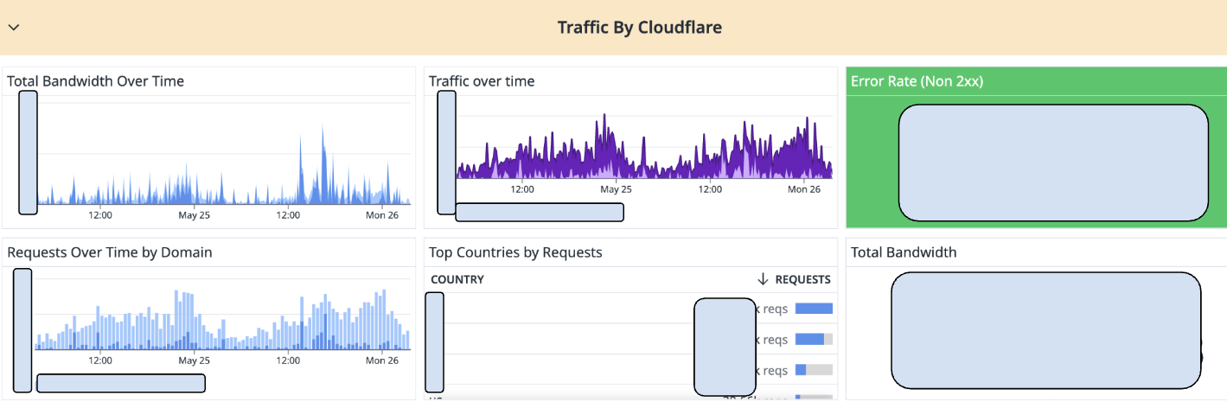
Task: Click the Error Rate (Non 2xx) title
Action: [917, 81]
